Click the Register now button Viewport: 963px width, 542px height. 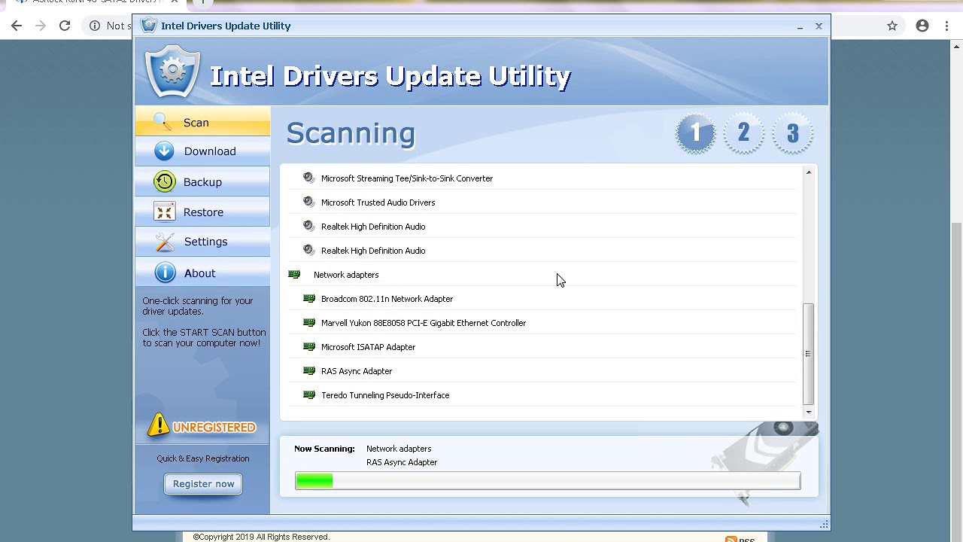point(203,484)
